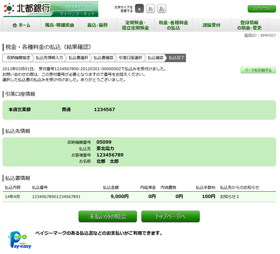Image resolution: width=280 pixels, height=254 pixels.
Task: Click the 払込確認 step
Action: [156, 58]
